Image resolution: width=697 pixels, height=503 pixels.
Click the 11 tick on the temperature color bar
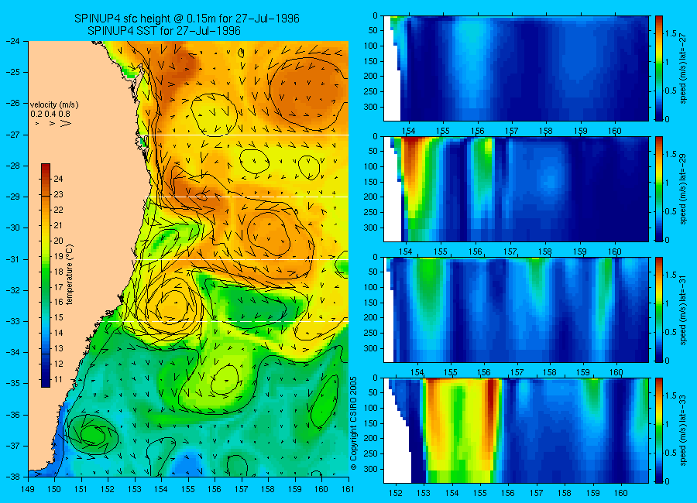point(58,379)
